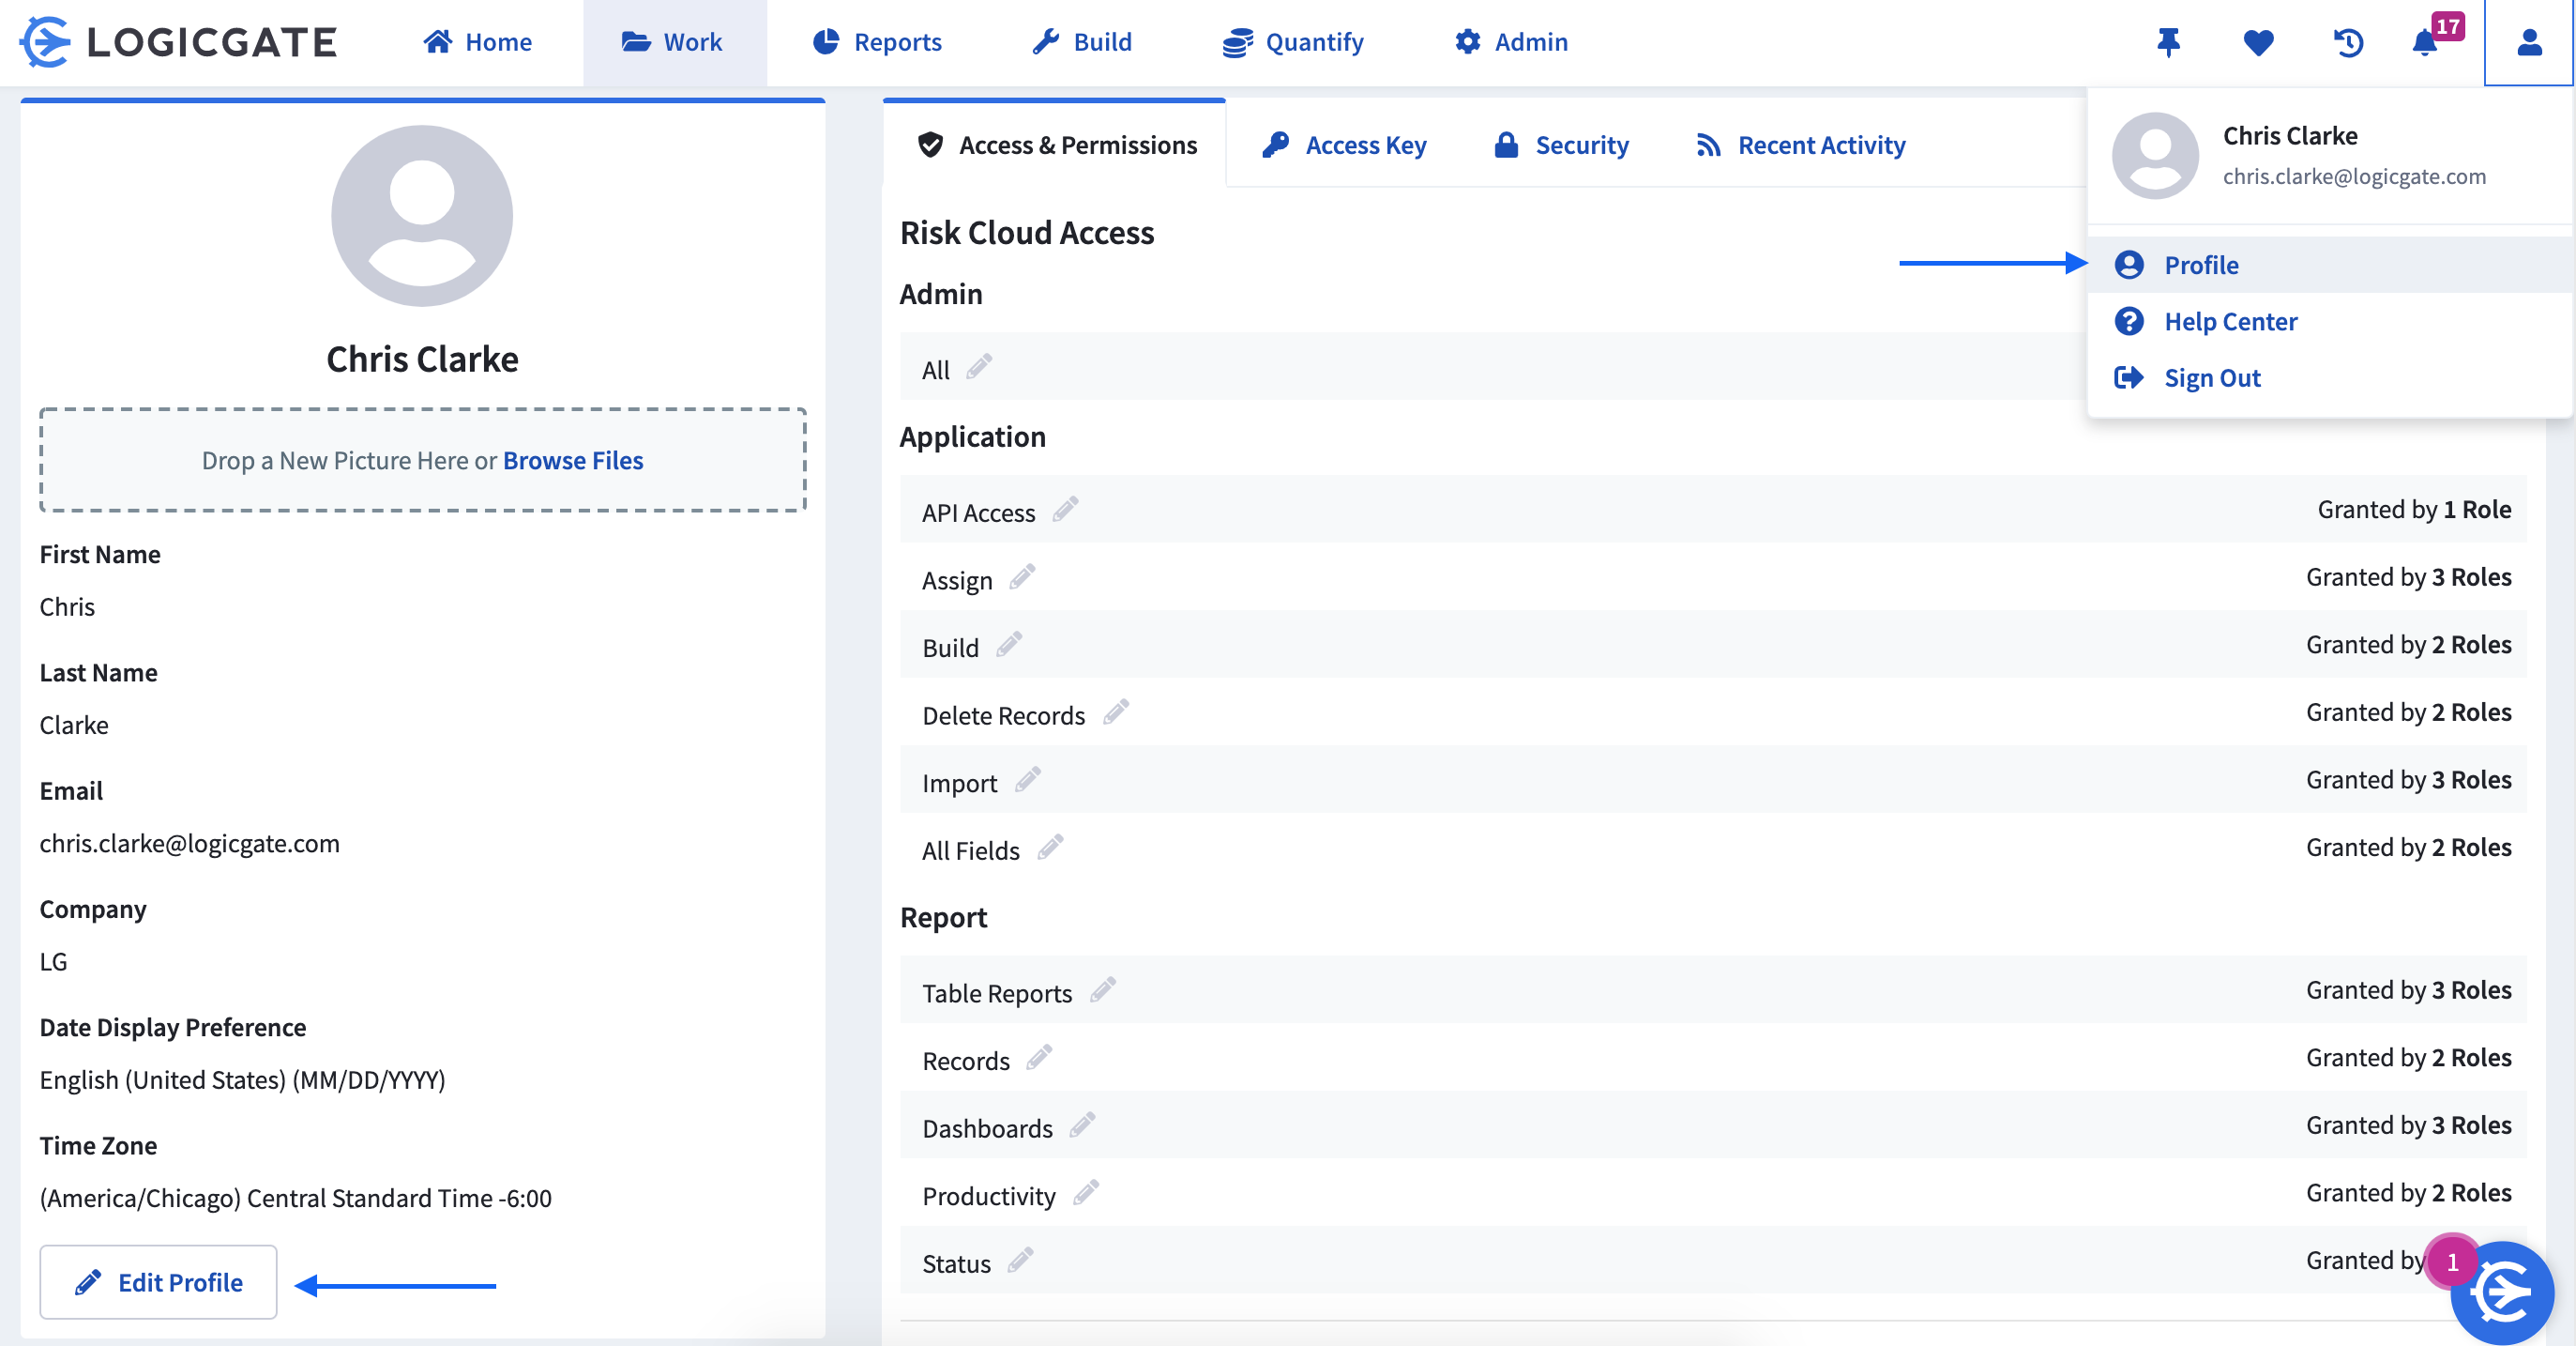Viewport: 2576px width, 1346px height.
Task: Open the Quantify menu
Action: click(x=1293, y=42)
